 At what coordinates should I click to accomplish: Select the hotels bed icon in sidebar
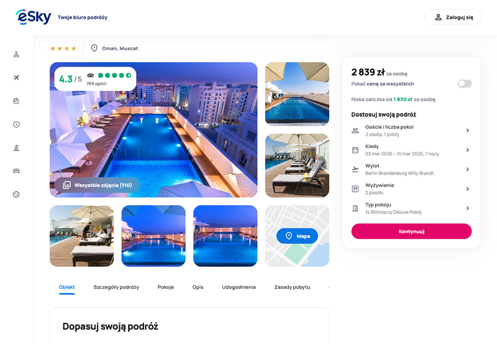[x=17, y=170]
